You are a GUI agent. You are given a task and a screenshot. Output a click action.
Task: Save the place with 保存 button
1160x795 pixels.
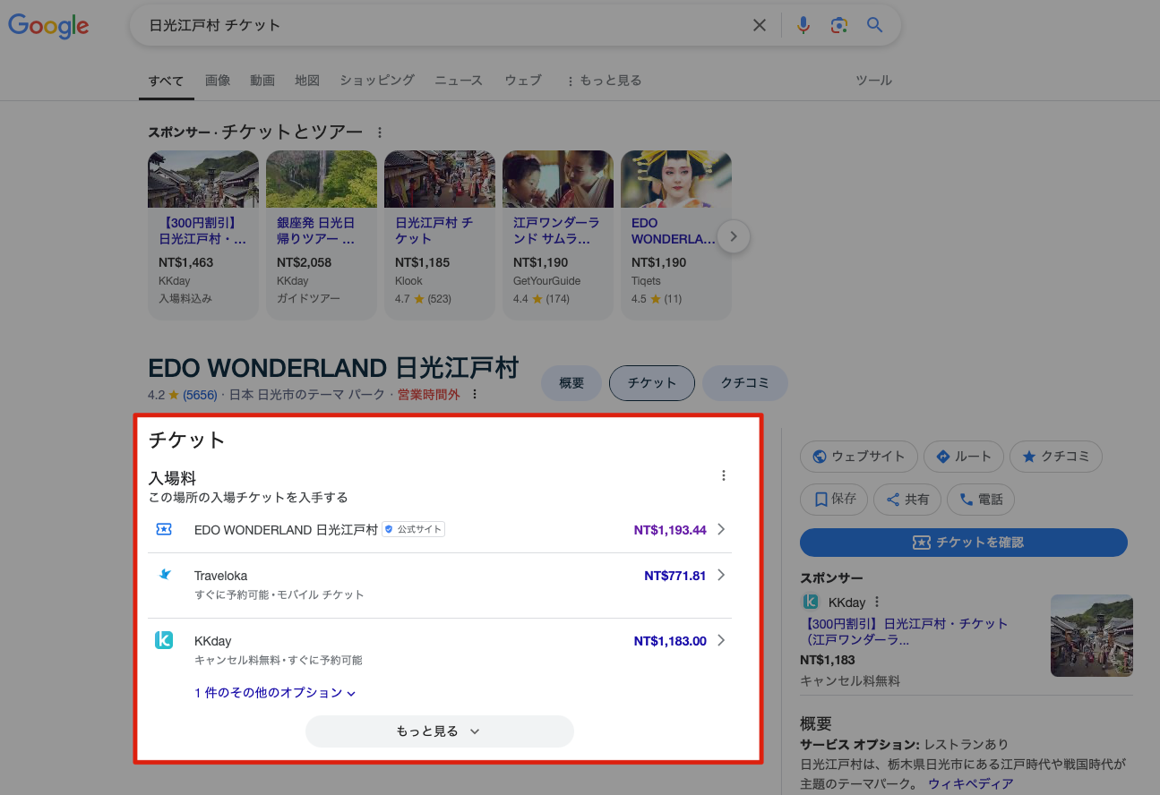point(834,500)
